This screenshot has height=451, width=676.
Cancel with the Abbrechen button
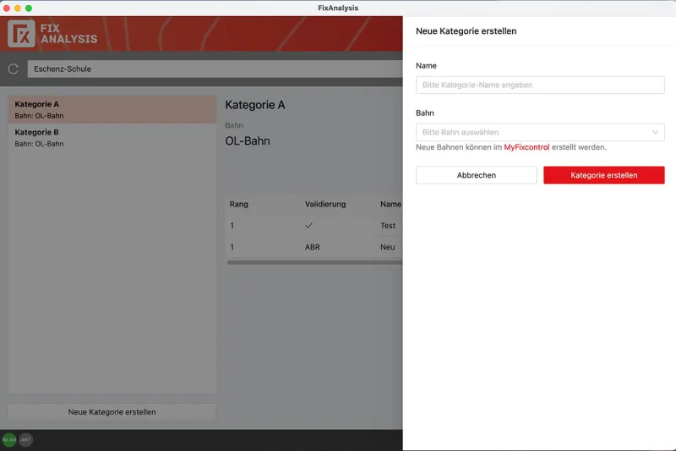click(477, 175)
